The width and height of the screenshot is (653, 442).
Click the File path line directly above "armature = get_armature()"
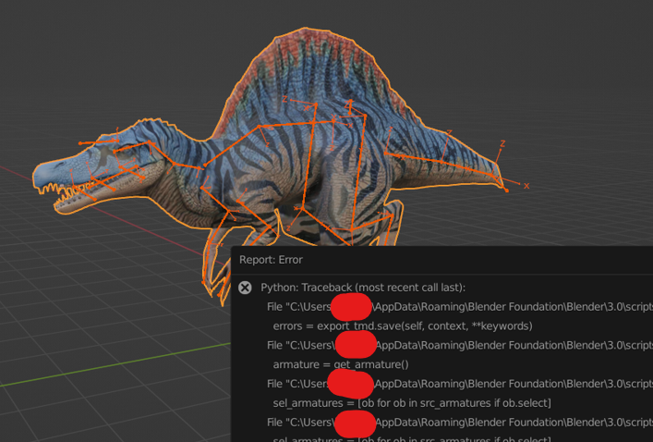pyautogui.click(x=460, y=345)
